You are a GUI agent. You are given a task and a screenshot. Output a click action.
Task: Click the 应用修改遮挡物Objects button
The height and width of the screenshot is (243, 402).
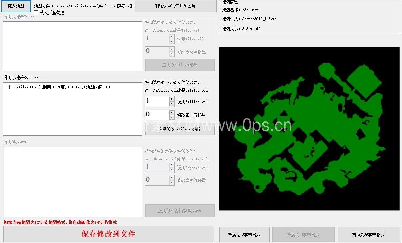click(180, 211)
